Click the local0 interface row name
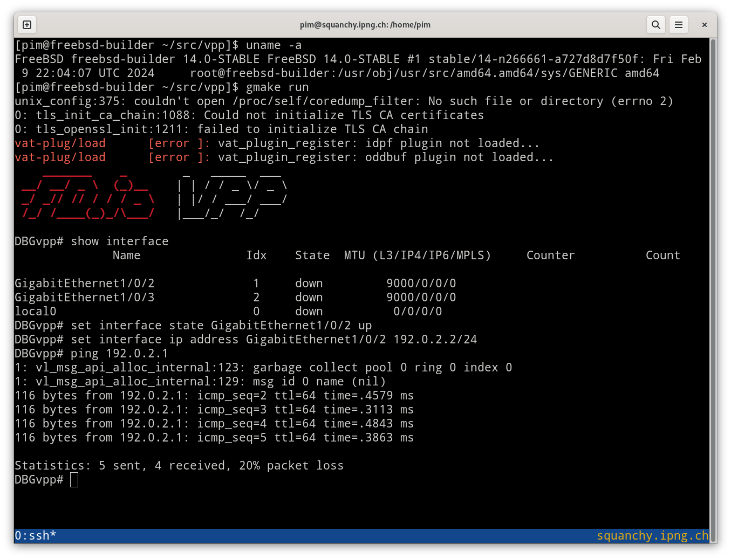 (x=36, y=312)
